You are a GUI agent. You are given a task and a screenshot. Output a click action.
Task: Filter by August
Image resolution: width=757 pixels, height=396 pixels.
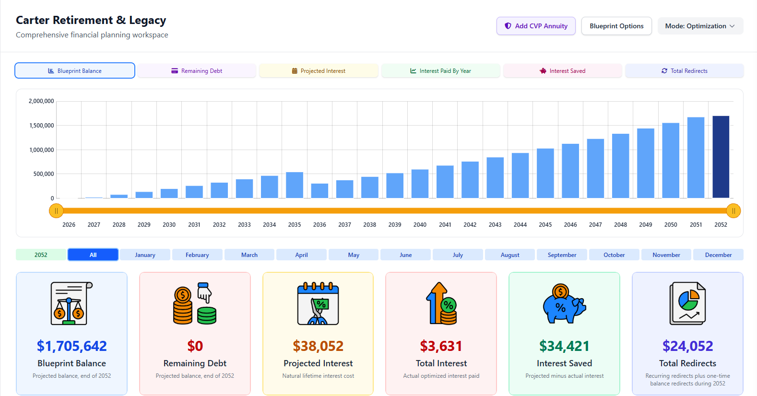(x=510, y=255)
